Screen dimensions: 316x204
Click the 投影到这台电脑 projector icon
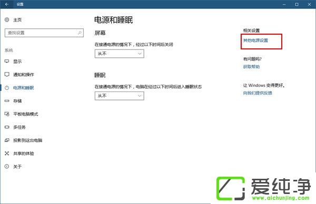(7, 140)
